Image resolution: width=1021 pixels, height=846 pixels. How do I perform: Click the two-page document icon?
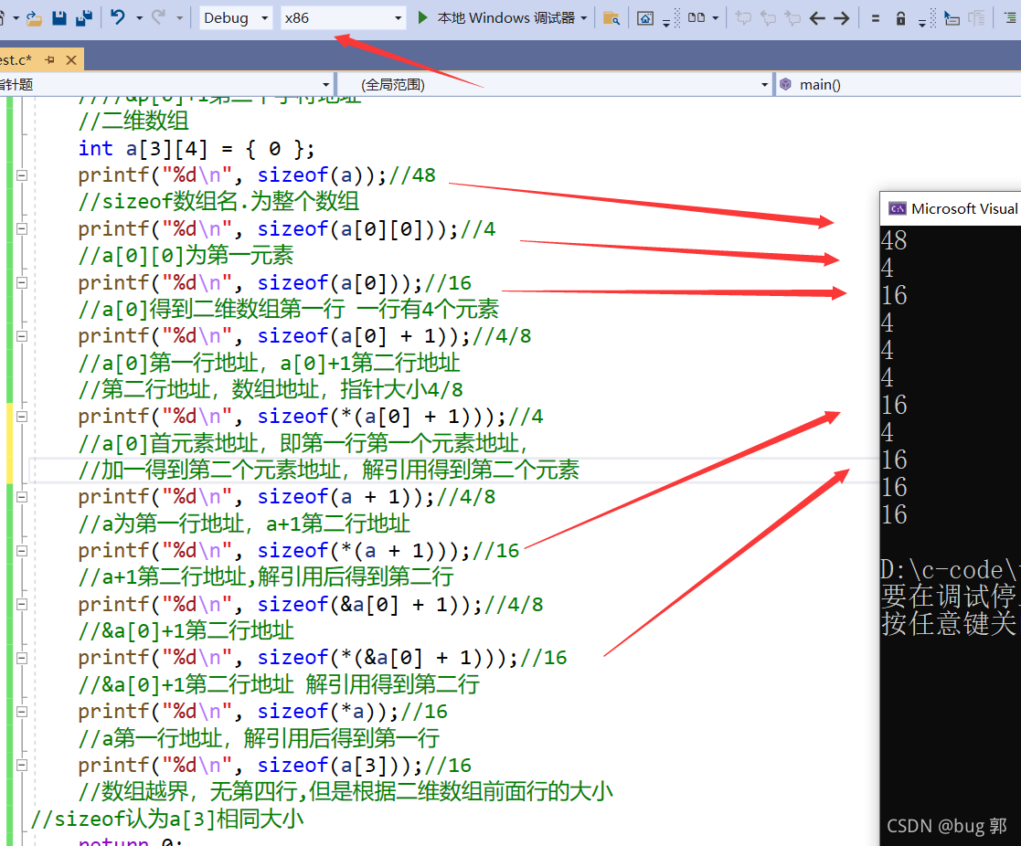(x=697, y=17)
